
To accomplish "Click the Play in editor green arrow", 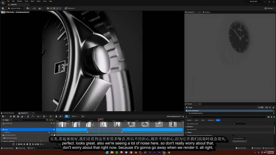I will [48, 8].
